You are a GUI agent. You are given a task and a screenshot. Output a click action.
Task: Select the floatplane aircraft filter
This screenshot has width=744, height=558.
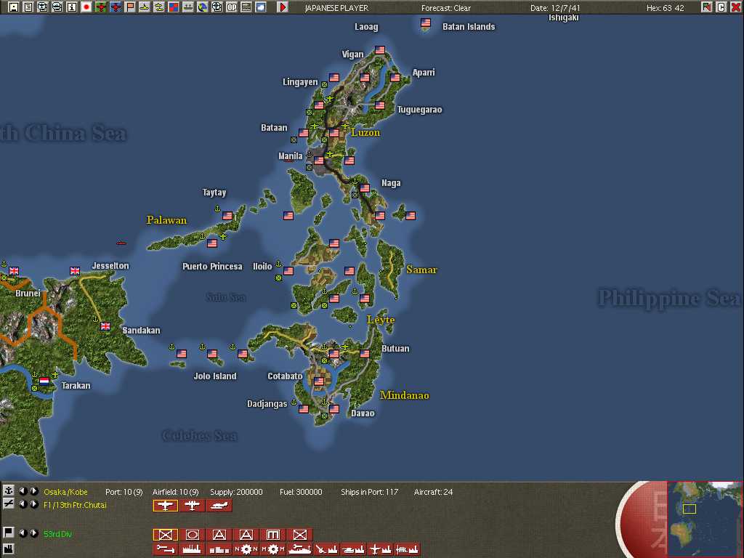(219, 506)
